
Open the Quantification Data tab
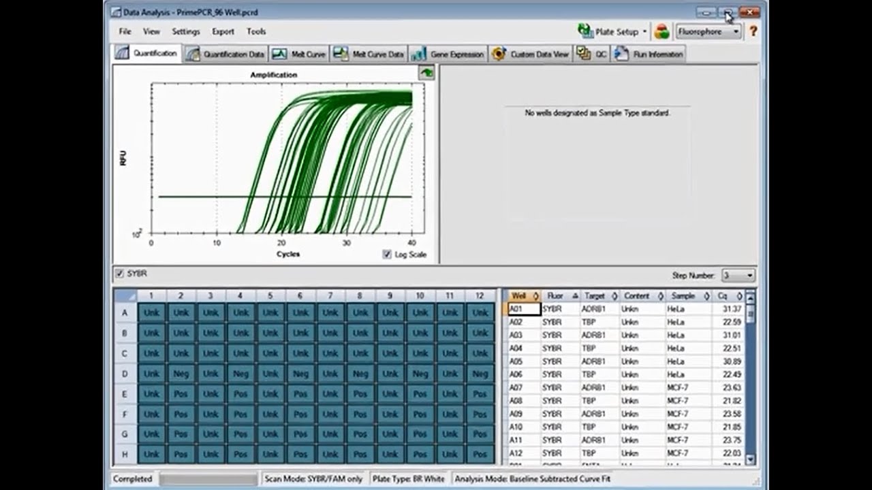point(225,54)
